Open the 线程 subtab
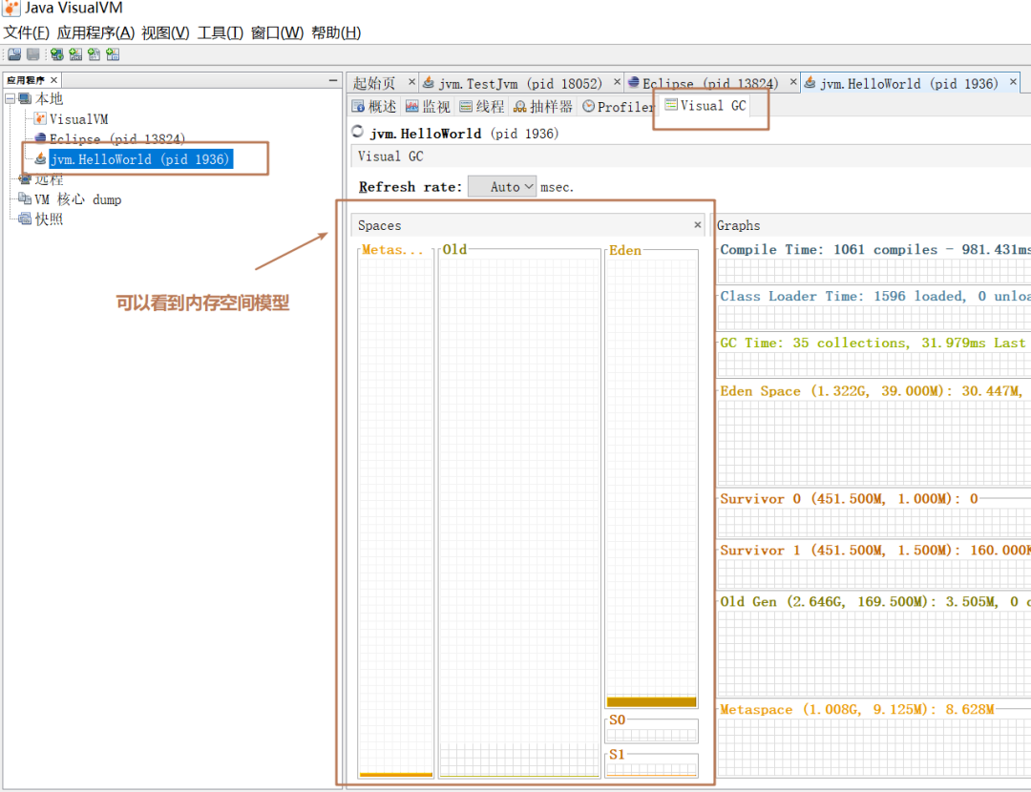The width and height of the screenshot is (1031, 792). point(482,107)
